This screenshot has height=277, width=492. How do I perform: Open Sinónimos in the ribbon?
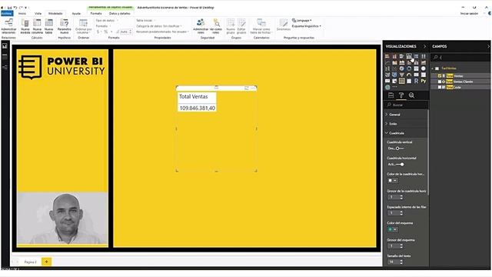[x=284, y=25]
